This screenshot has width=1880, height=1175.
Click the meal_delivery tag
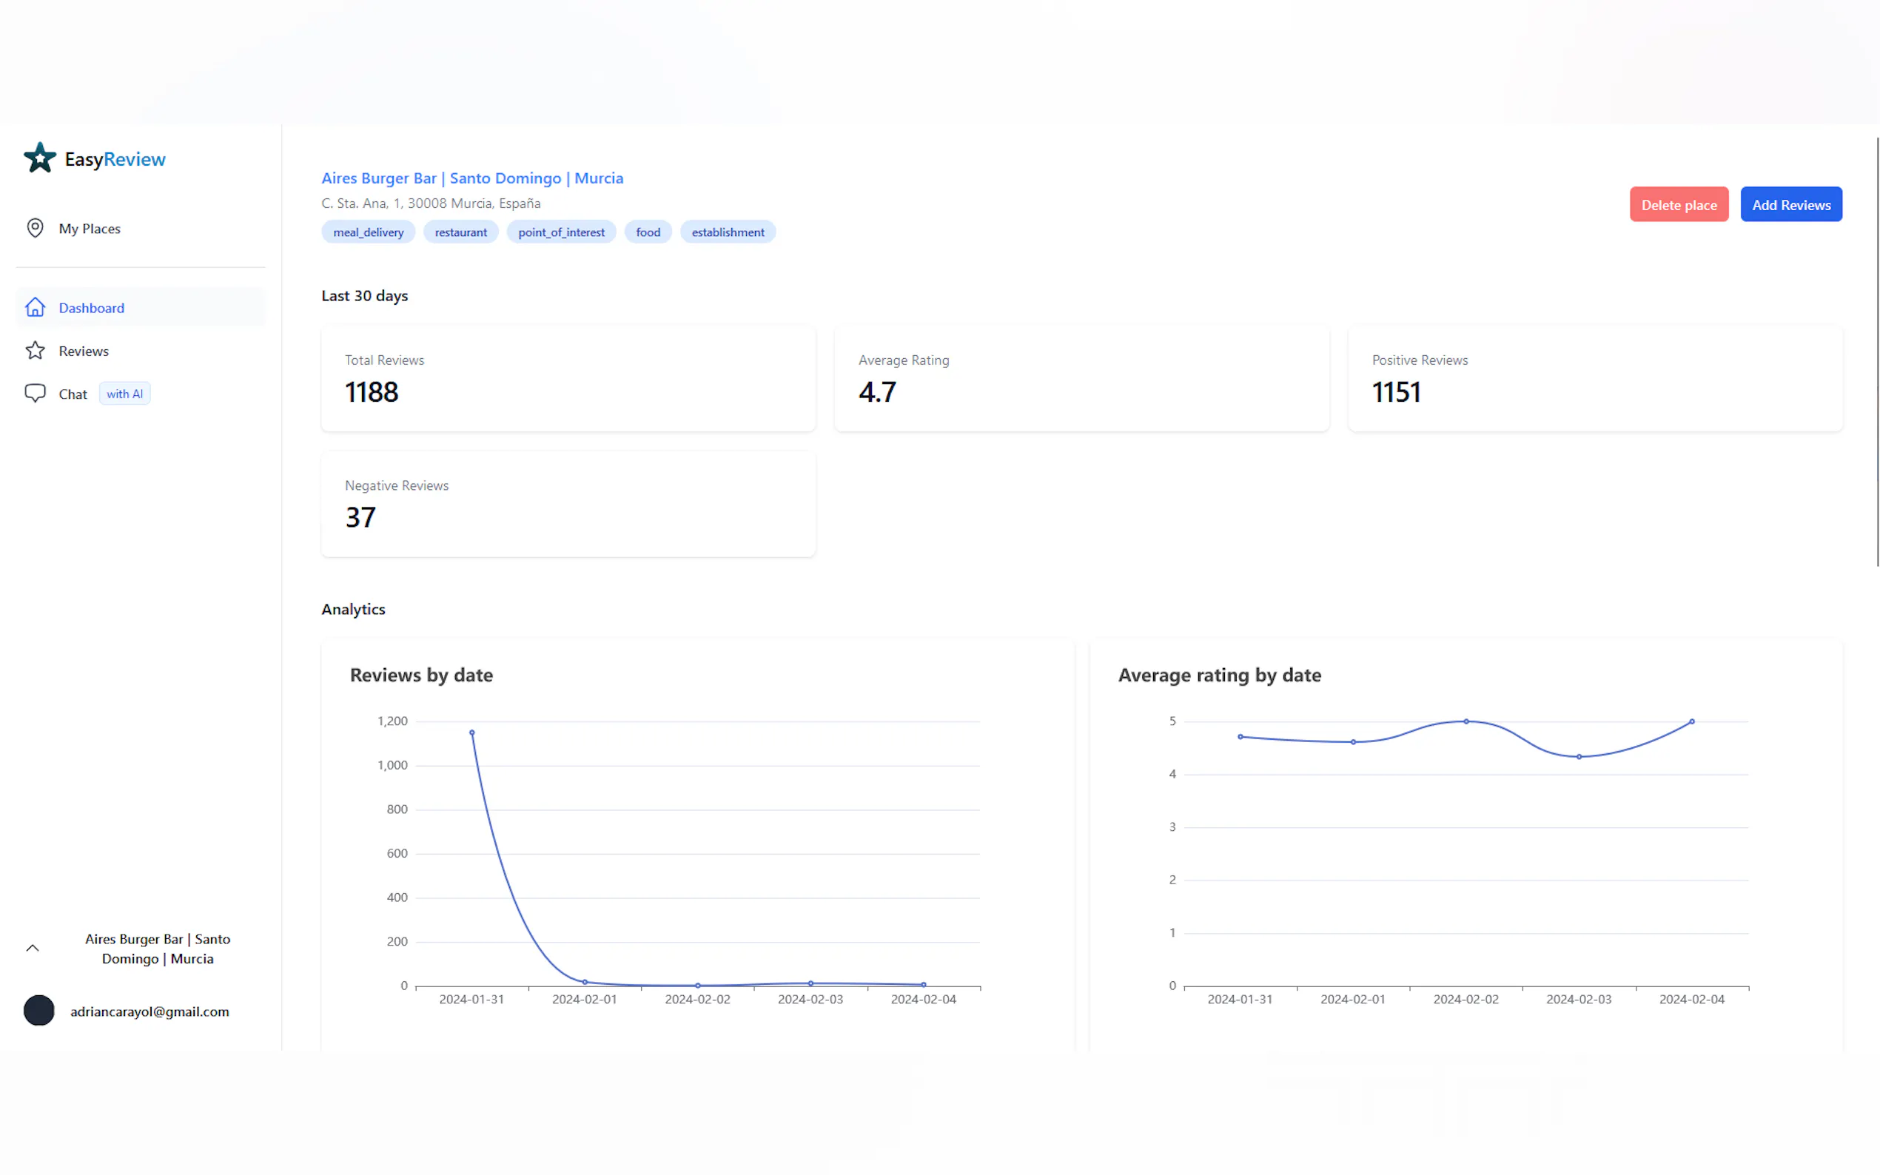[369, 232]
